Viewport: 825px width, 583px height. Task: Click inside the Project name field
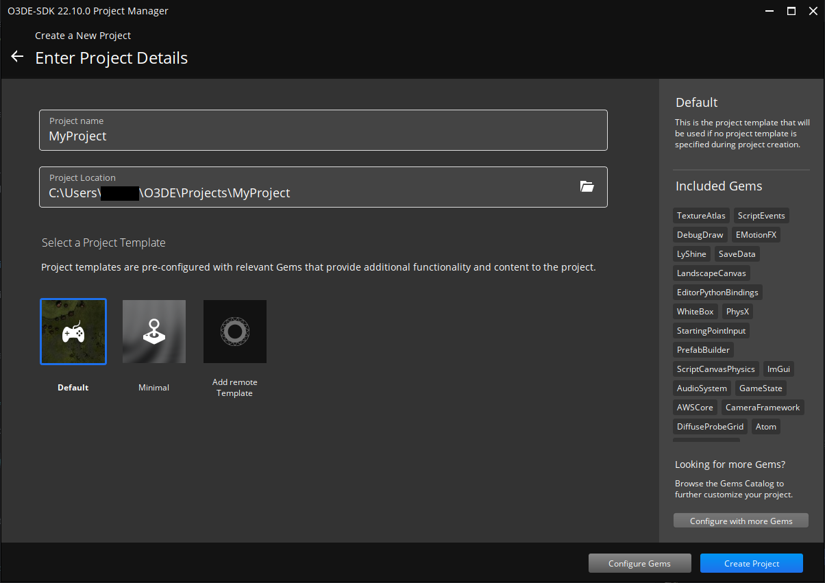(x=274, y=135)
